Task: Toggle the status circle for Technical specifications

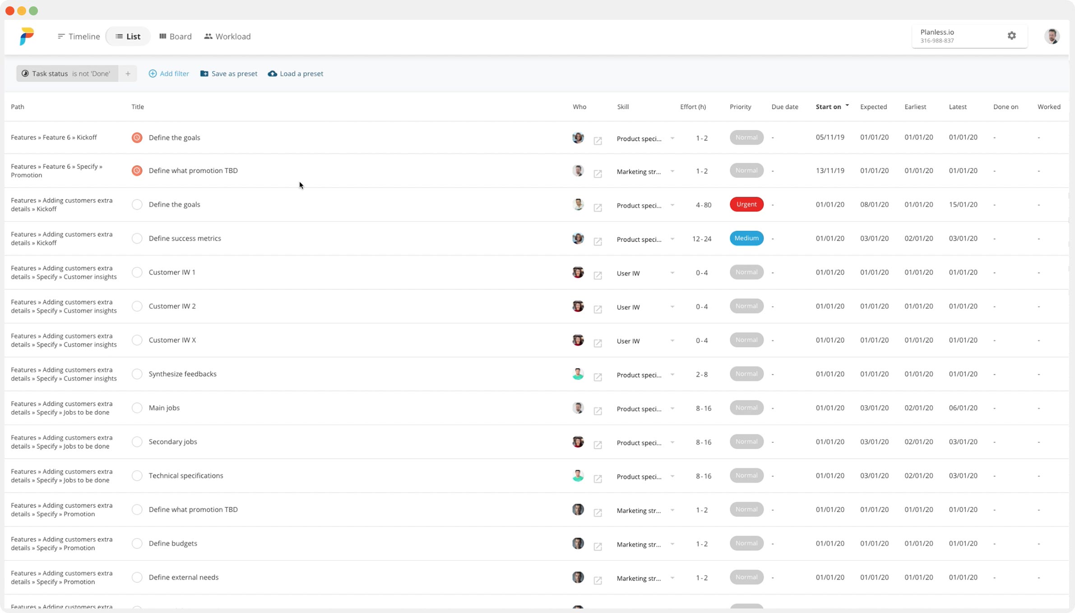Action: pos(137,475)
